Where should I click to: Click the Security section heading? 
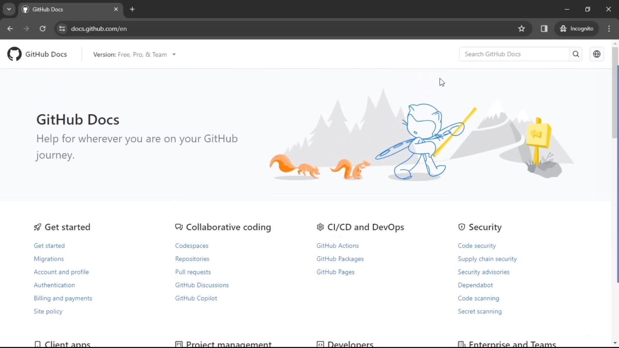(485, 227)
